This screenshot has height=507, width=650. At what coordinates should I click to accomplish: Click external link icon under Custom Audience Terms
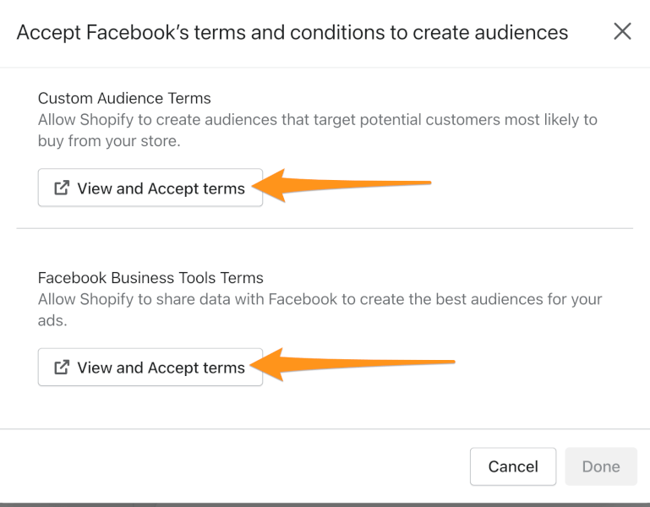coord(62,188)
